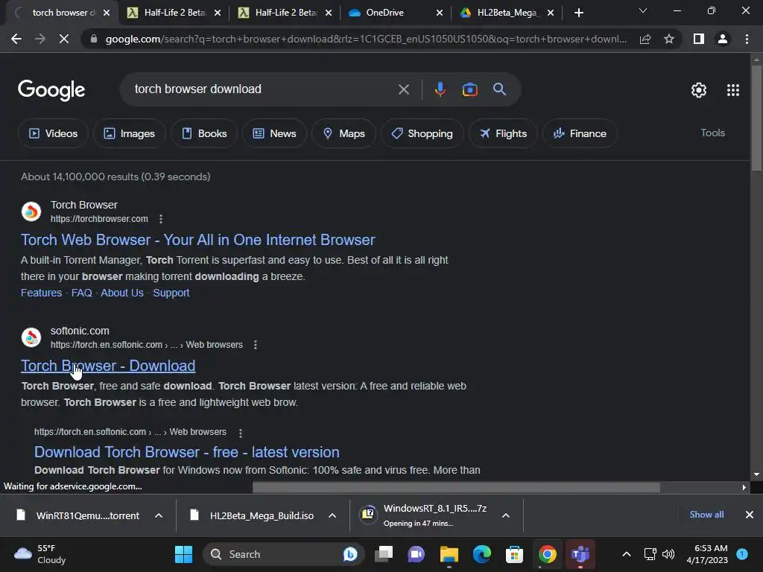Open Task View from the taskbar
The image size is (763, 572).
click(x=384, y=554)
